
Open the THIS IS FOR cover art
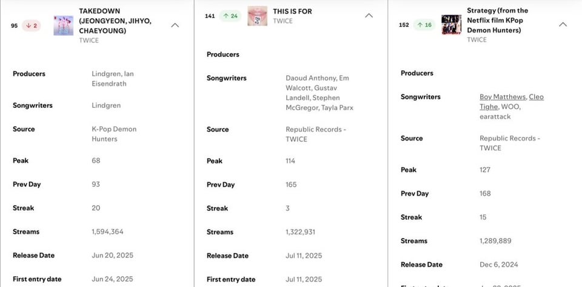257,16
